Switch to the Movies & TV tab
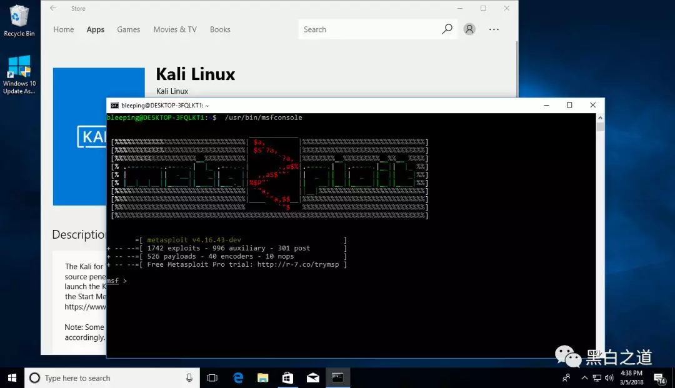The image size is (675, 388). [x=174, y=29]
